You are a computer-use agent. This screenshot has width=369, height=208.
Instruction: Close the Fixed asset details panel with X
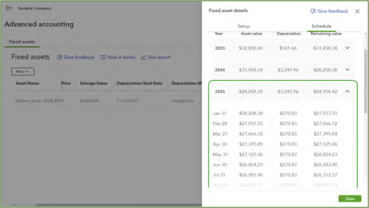coord(357,11)
